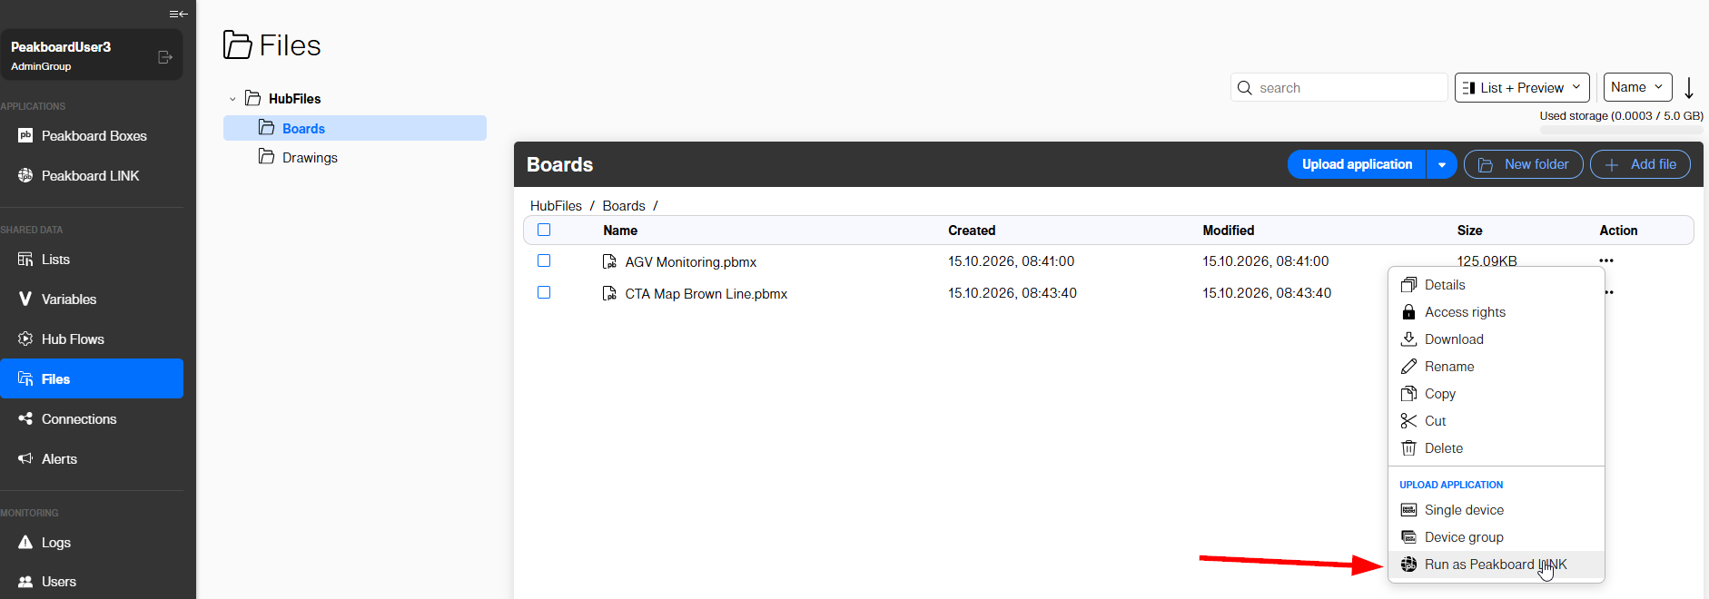The width and height of the screenshot is (1709, 599).
Task: Click the New folder button
Action: coord(1524,164)
